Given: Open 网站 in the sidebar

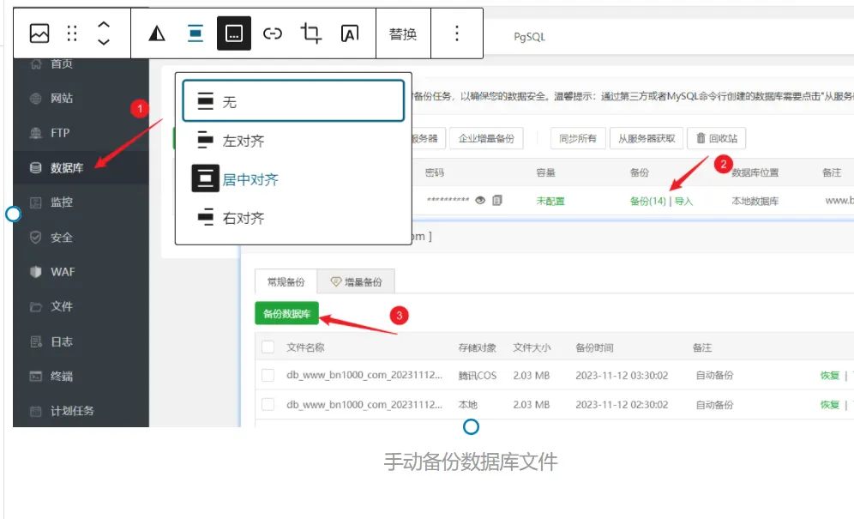Looking at the screenshot, I should 62,98.
